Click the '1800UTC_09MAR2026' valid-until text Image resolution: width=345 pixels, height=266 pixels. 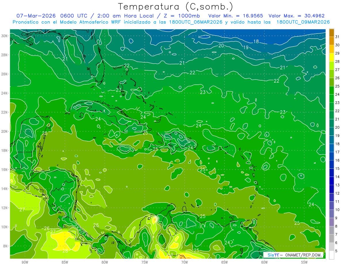coord(302,22)
